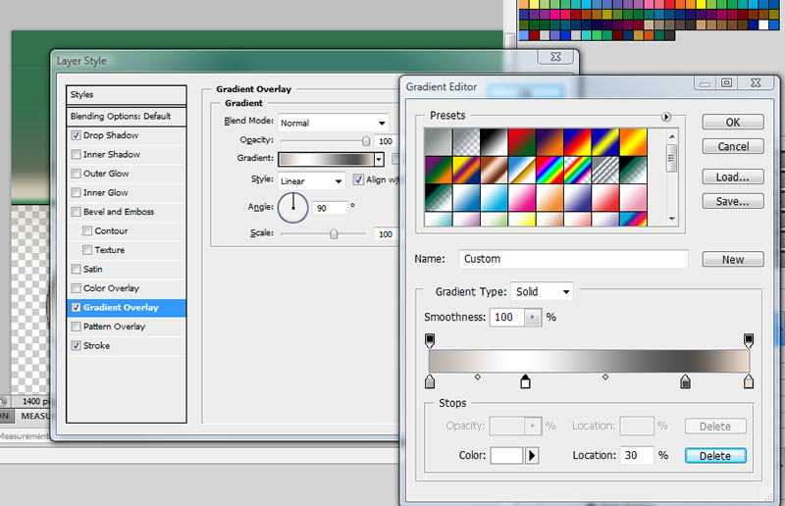Toggle the Align with Layer checkbox
Image resolution: width=785 pixels, height=506 pixels.
click(358, 179)
